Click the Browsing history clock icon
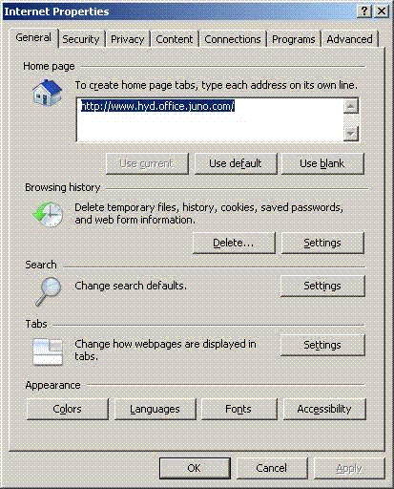The image size is (394, 489). pyautogui.click(x=48, y=214)
